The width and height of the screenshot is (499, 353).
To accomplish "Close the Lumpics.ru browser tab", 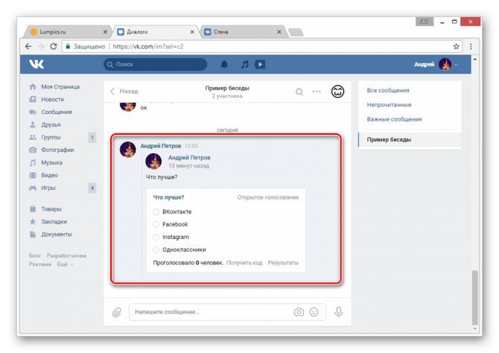I will pyautogui.click(x=105, y=32).
